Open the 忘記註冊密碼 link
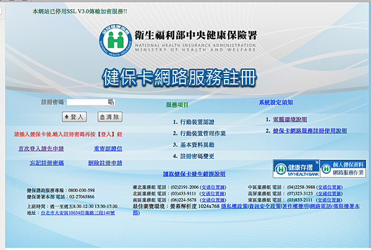The image size is (371, 250). click(46, 163)
